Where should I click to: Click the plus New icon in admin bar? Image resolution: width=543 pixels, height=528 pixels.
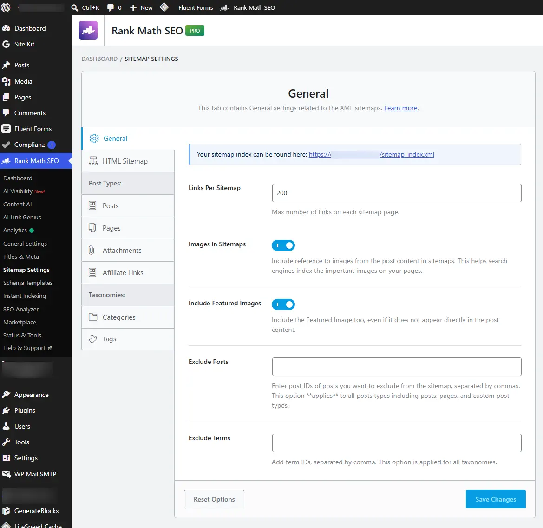[x=133, y=7]
